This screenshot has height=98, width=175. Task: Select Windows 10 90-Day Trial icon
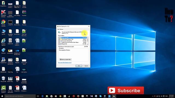17,52
